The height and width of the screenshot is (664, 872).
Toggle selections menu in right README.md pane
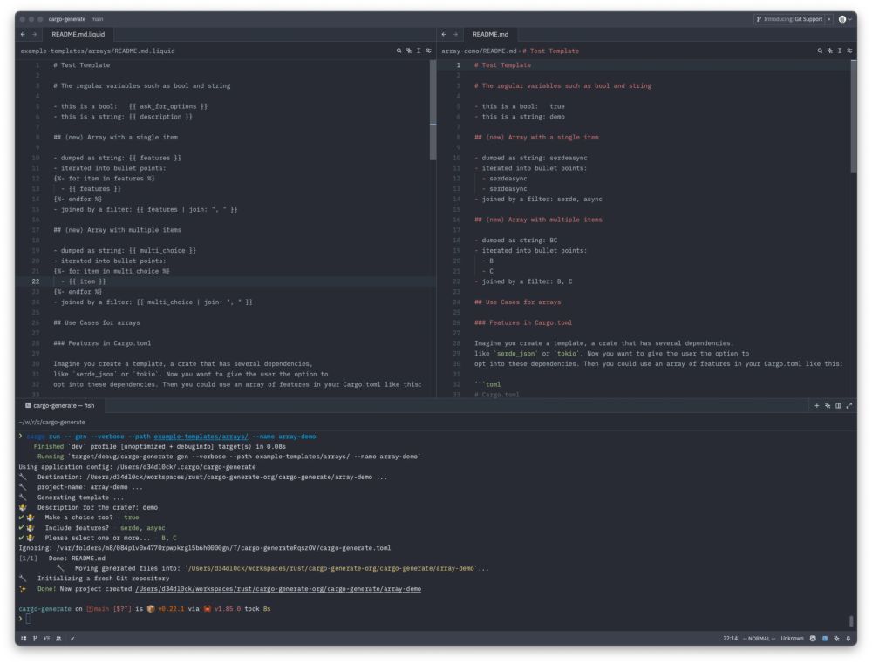pyautogui.click(x=840, y=51)
